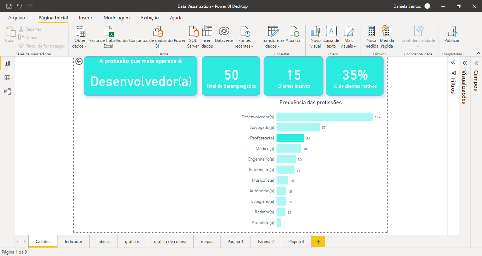
Task: Select the Desenvolvedor(a) bar in chart
Action: pyautogui.click(x=325, y=117)
